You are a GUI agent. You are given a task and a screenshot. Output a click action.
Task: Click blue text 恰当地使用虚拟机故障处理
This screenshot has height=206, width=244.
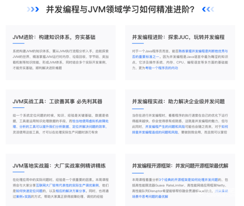(x=90, y=121)
